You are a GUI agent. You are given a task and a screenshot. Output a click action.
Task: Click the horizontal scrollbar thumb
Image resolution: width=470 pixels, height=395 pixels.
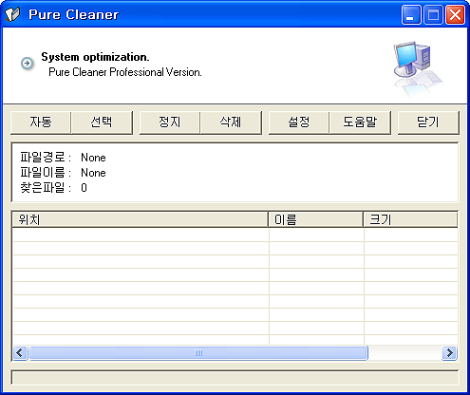point(198,352)
